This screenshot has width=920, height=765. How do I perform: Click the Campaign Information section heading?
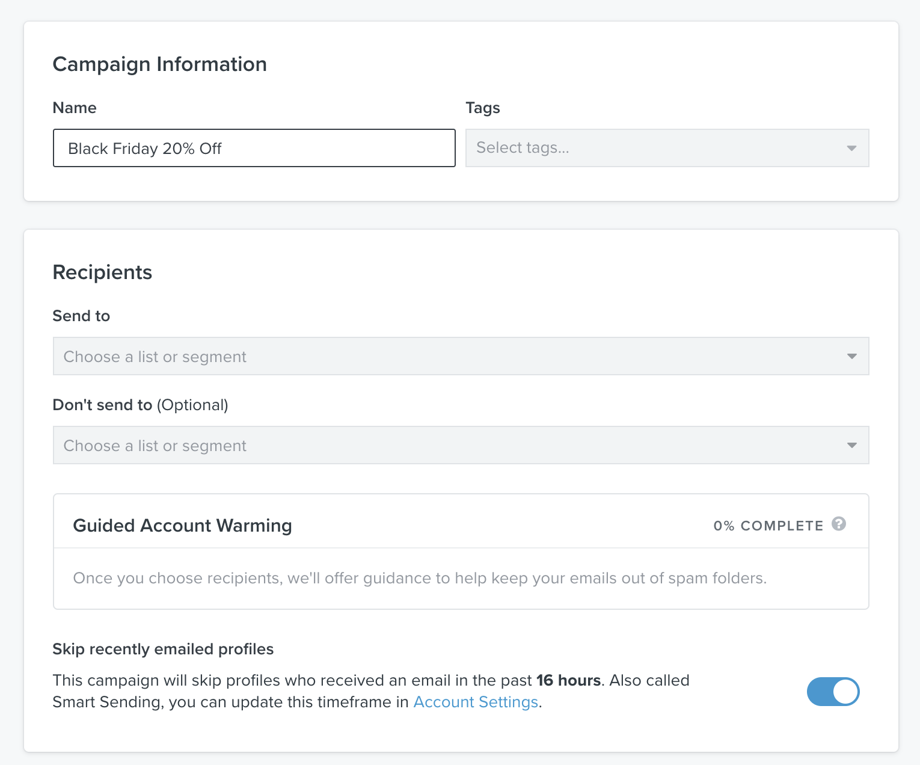point(159,64)
